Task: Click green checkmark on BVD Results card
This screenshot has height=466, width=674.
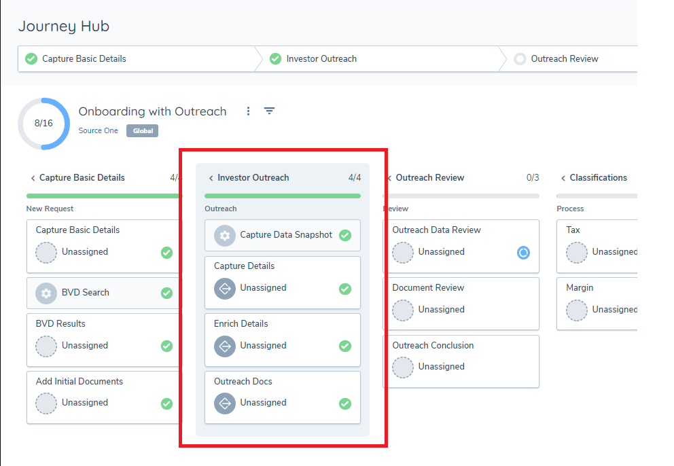Action: click(166, 346)
